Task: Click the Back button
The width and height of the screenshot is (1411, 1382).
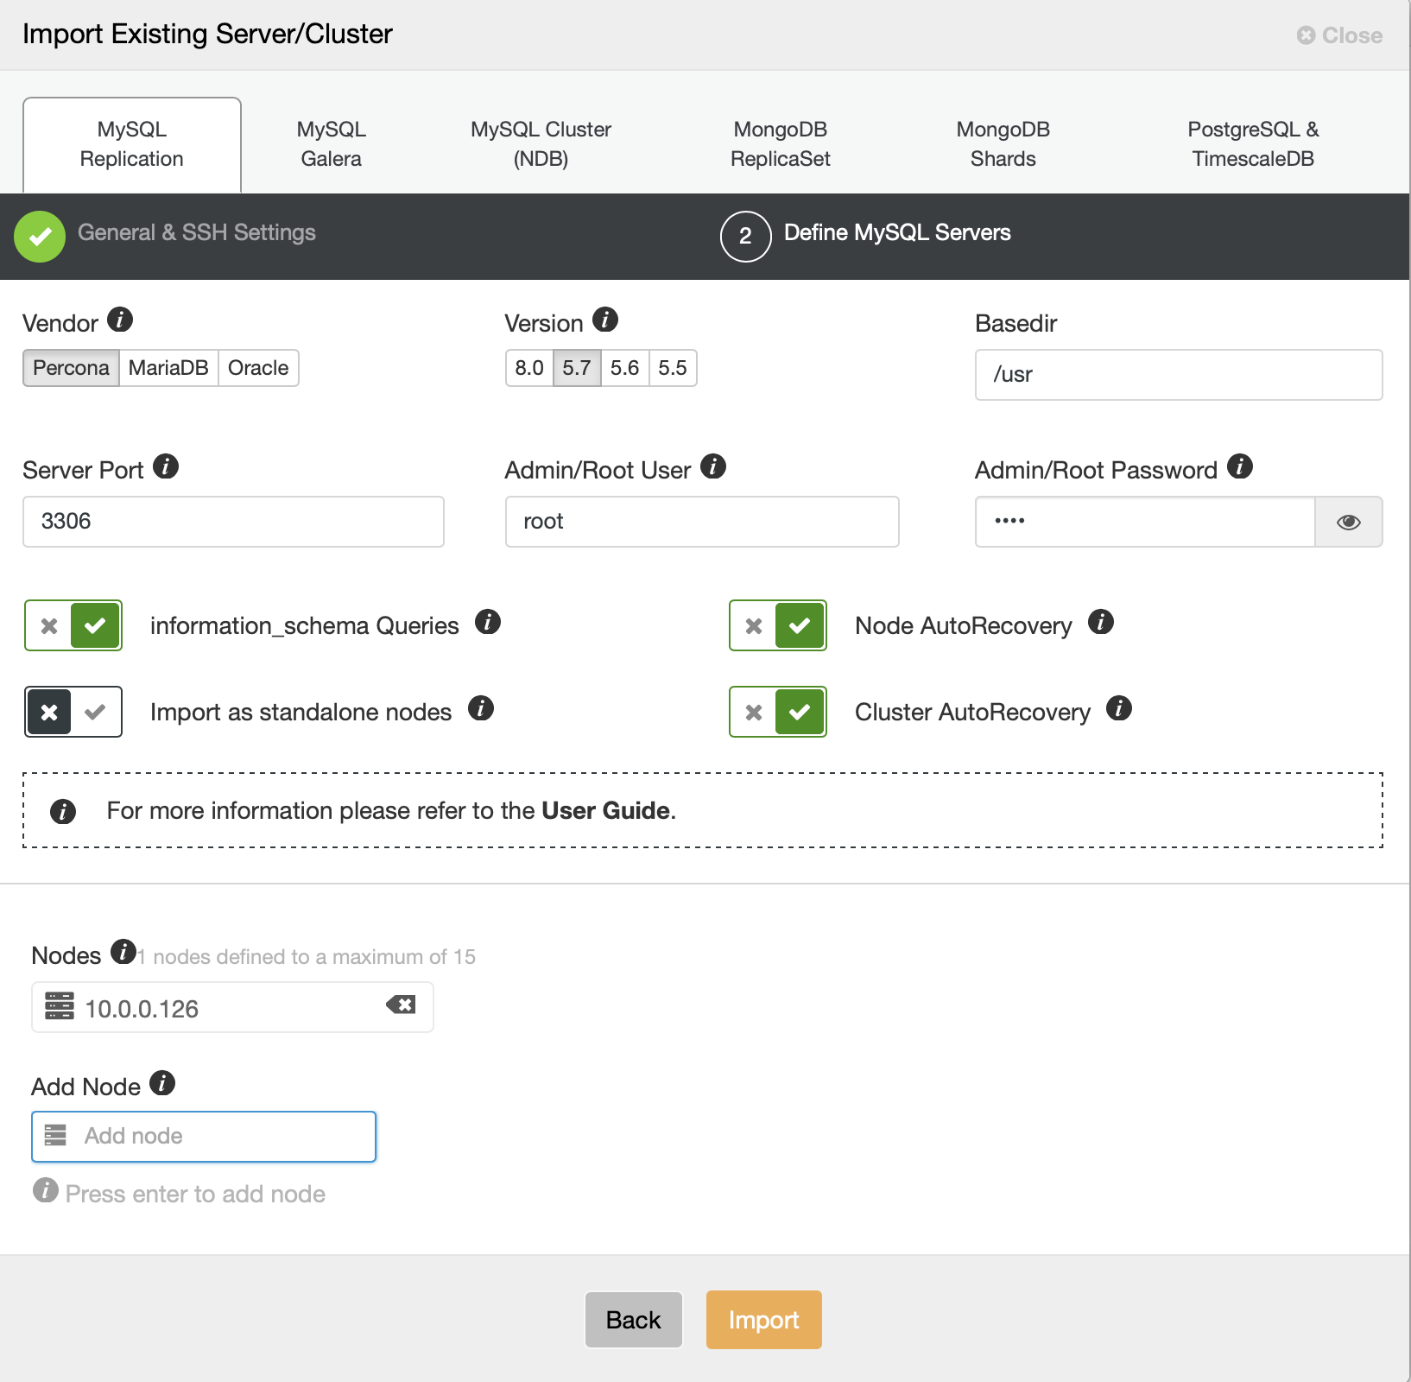Action: click(x=634, y=1320)
